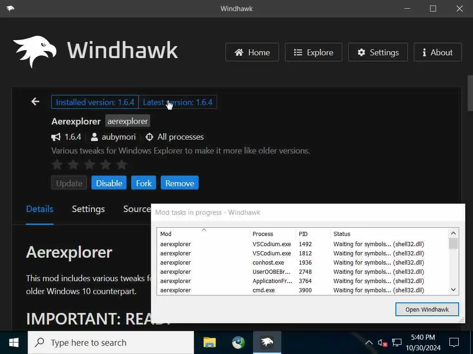Viewport: 473px width, 354px height.
Task: Click the Open Windhawk button
Action: pyautogui.click(x=427, y=309)
